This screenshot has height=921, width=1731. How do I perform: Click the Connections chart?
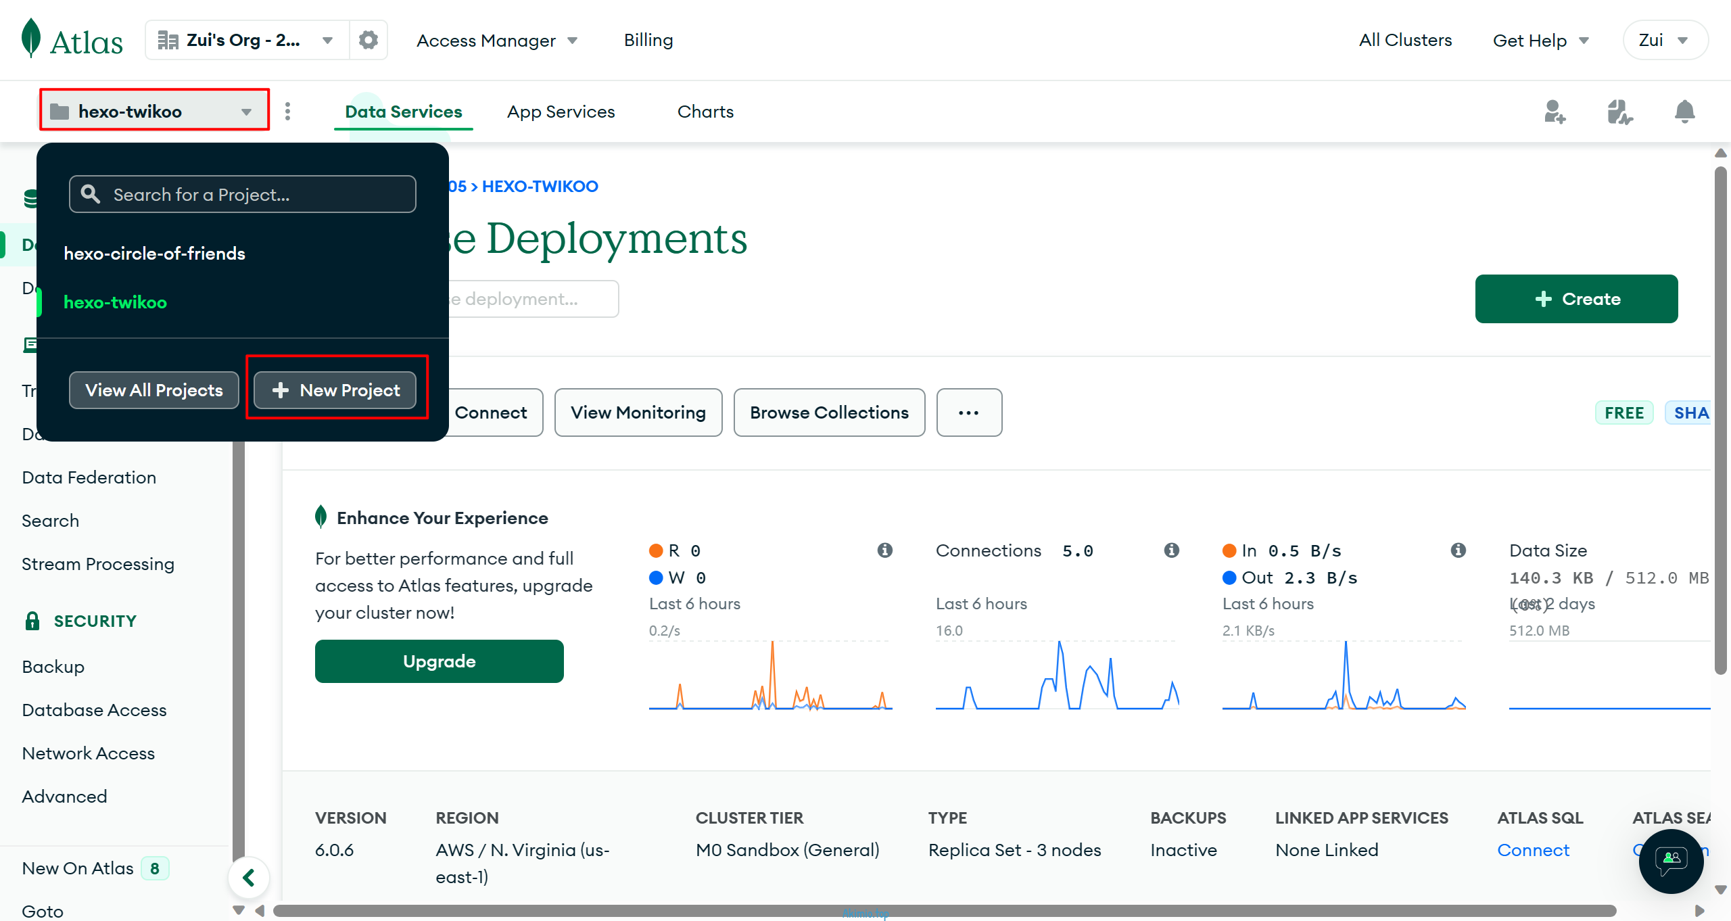coord(1057,675)
